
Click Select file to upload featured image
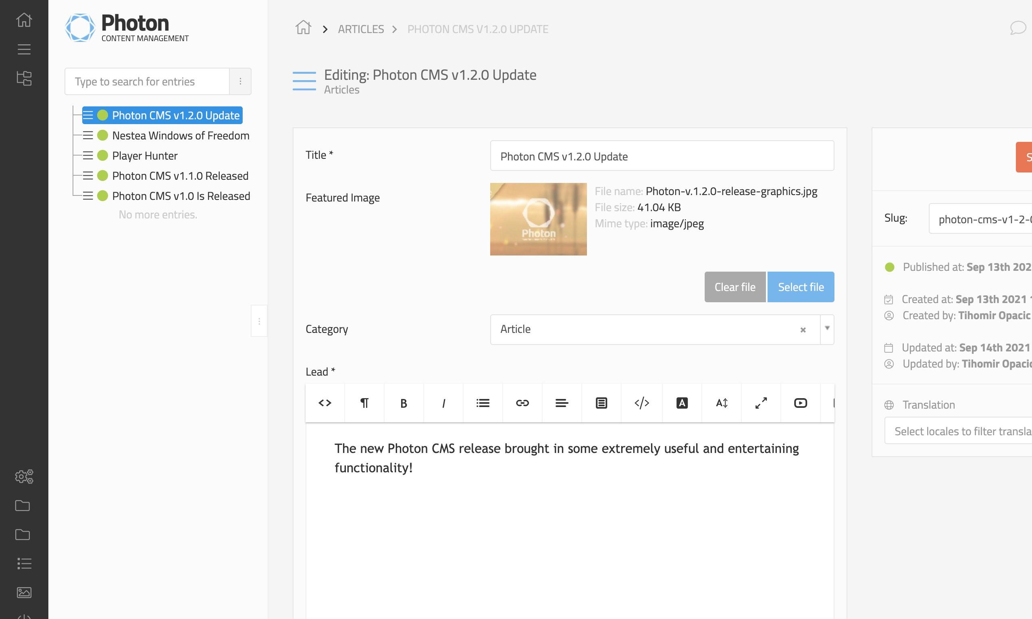(x=801, y=287)
